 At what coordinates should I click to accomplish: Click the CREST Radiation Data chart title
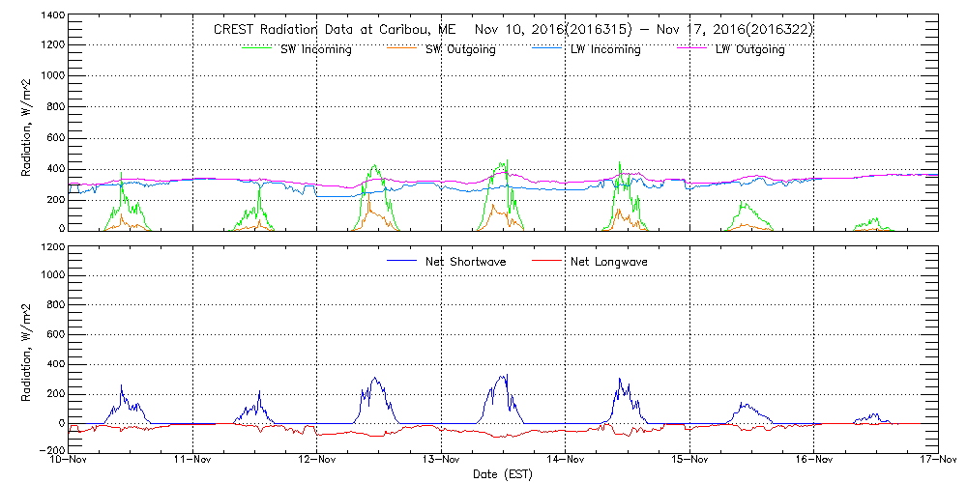(513, 29)
